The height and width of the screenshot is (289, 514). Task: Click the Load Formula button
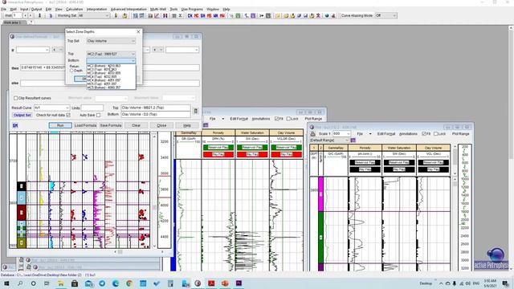tap(85, 125)
